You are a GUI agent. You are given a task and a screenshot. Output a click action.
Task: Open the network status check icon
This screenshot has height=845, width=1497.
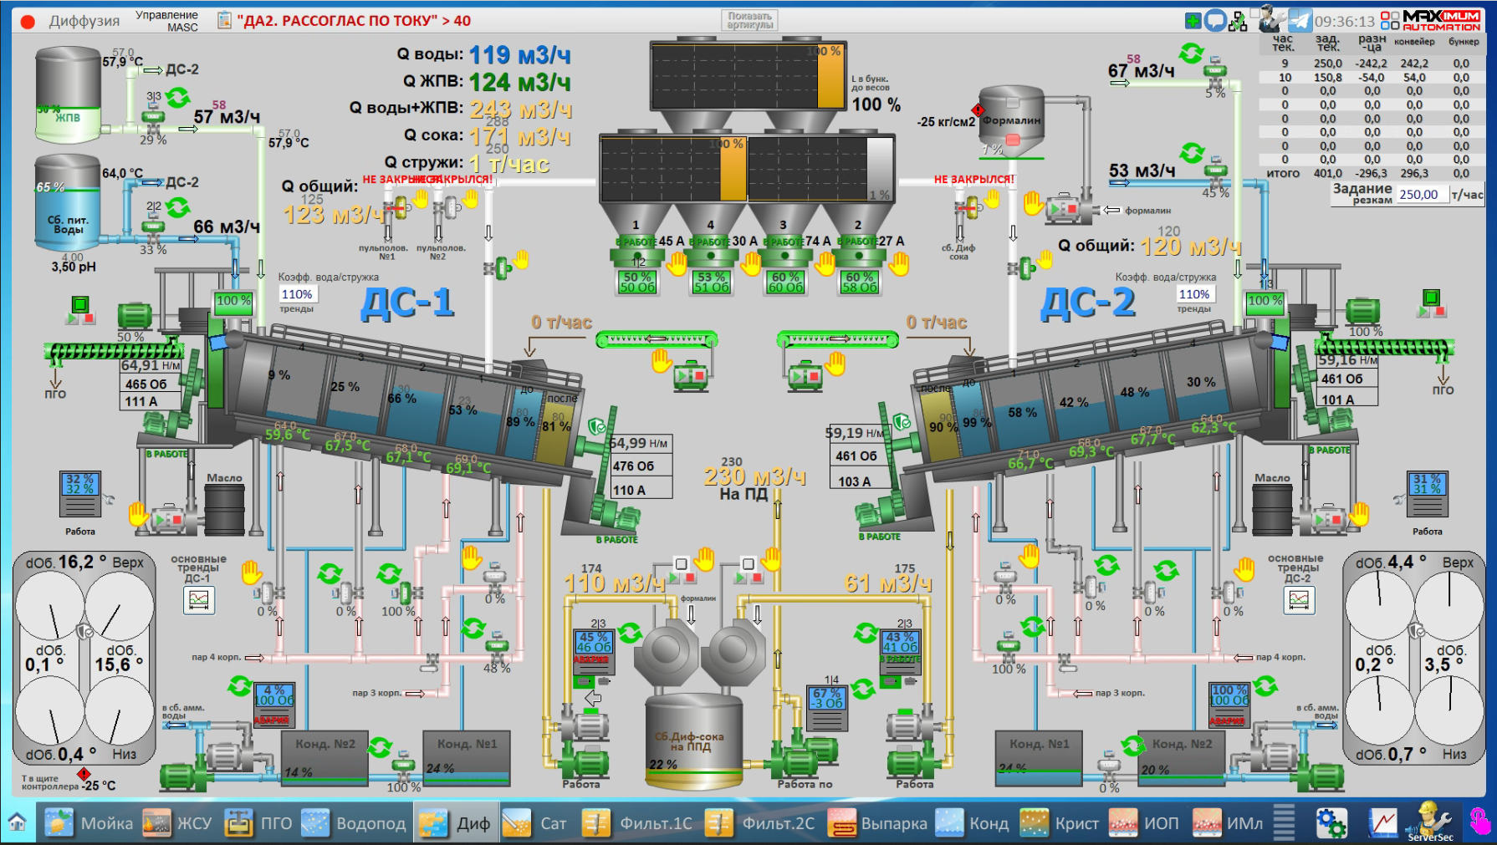pyautogui.click(x=1238, y=22)
